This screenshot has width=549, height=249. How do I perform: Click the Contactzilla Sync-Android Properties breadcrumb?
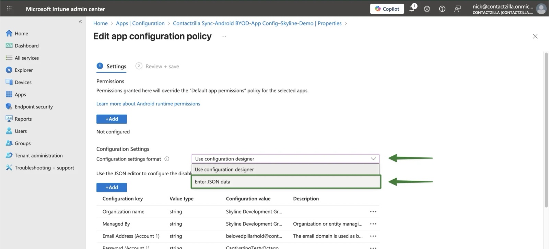(257, 23)
